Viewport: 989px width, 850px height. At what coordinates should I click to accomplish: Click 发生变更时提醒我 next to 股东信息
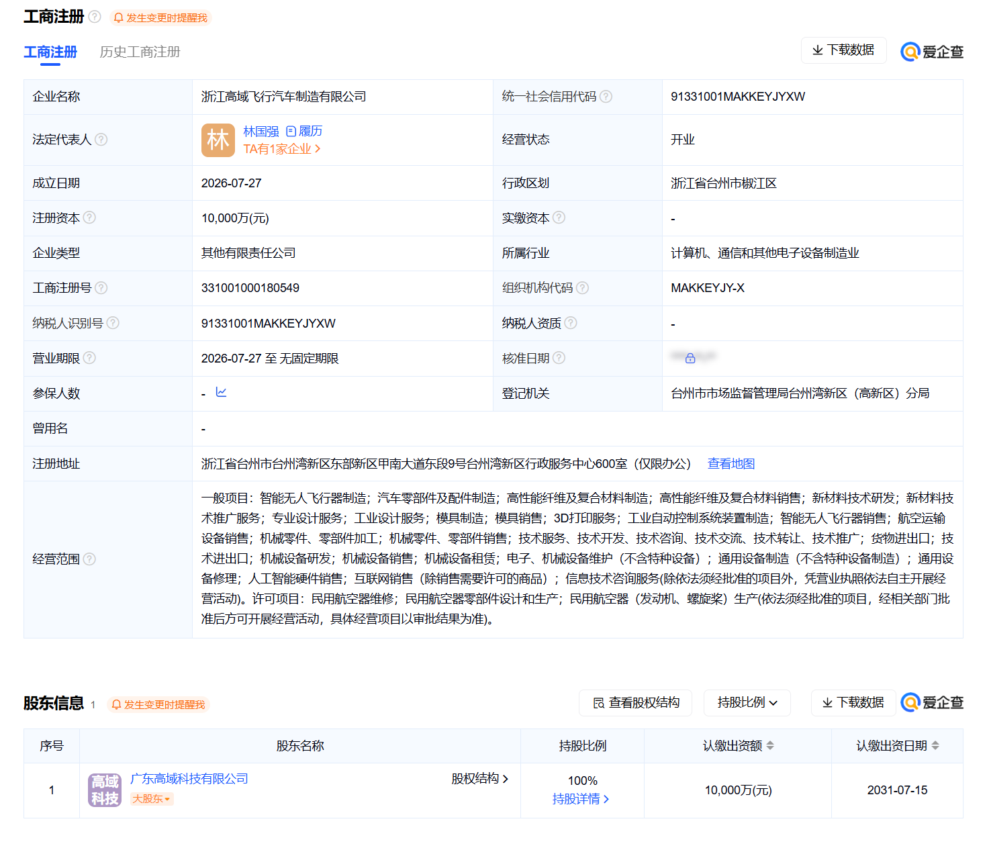pos(158,704)
